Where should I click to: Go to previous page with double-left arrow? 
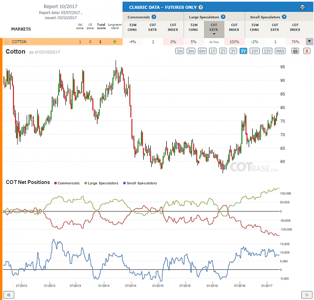[x=9, y=295]
